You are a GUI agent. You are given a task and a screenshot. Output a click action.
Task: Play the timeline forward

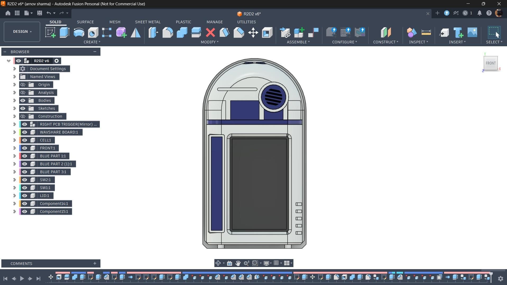click(22, 278)
